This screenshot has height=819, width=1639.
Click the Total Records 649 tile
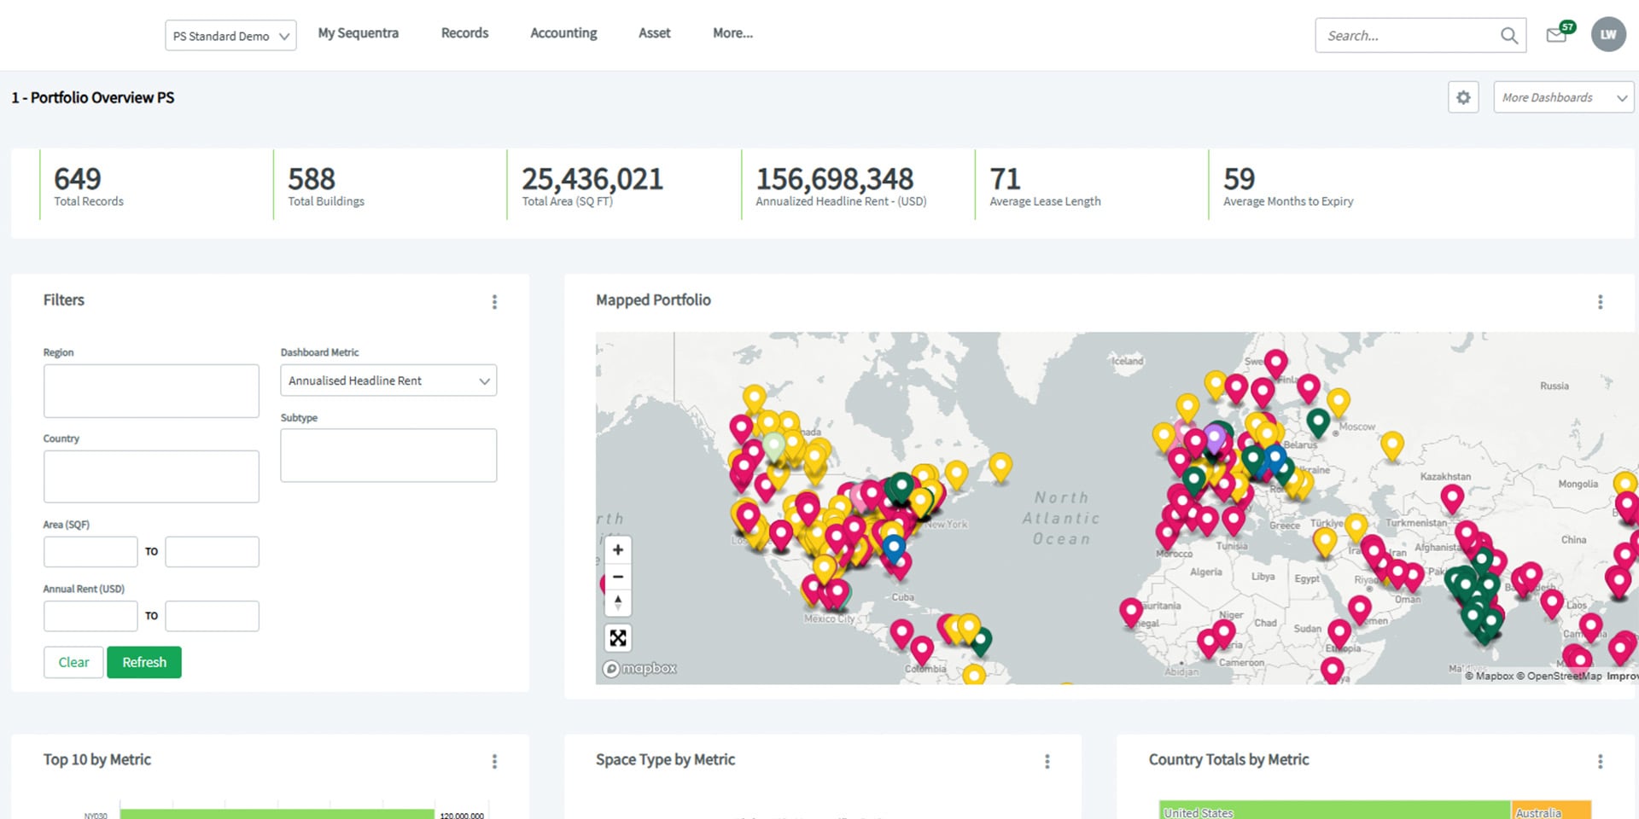point(155,185)
